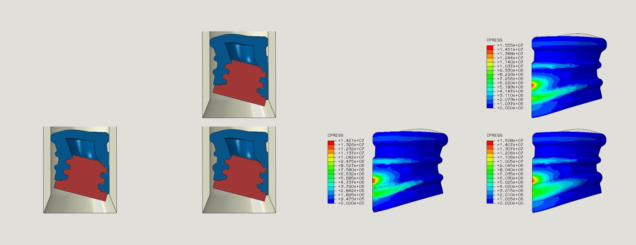Pick the +3.110e+06 legend value

(510, 96)
